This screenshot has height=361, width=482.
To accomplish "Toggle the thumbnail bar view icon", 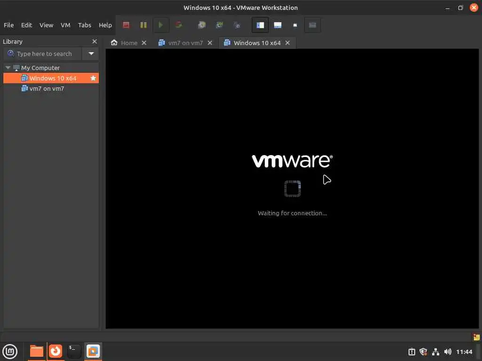I will [x=278, y=25].
